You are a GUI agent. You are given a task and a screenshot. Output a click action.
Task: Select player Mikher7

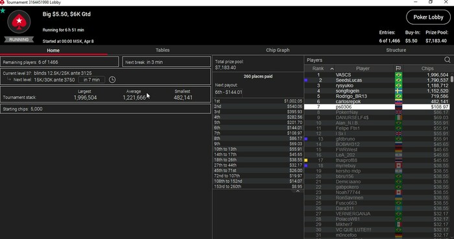tap(377, 224)
